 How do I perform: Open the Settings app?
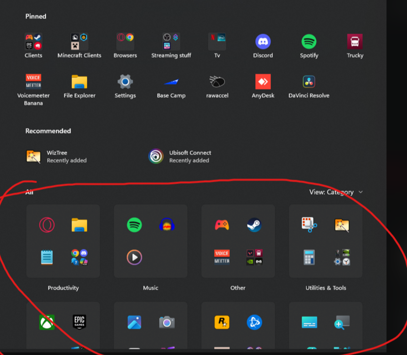[x=125, y=86]
